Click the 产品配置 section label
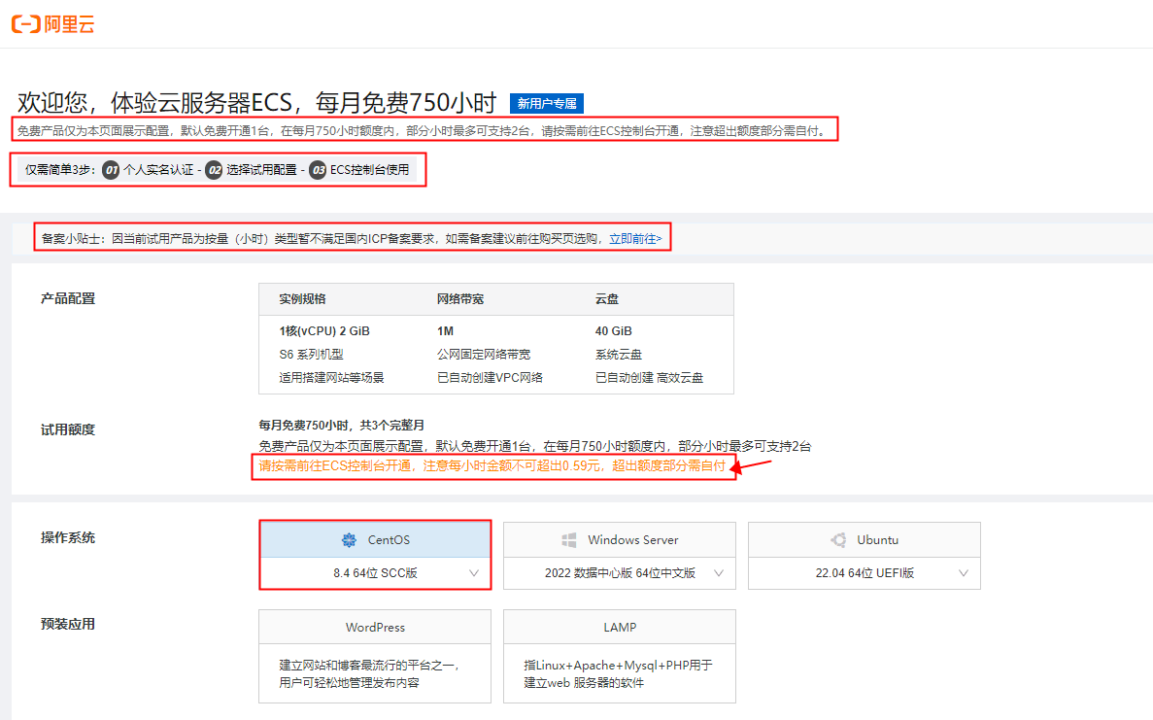 [68, 298]
